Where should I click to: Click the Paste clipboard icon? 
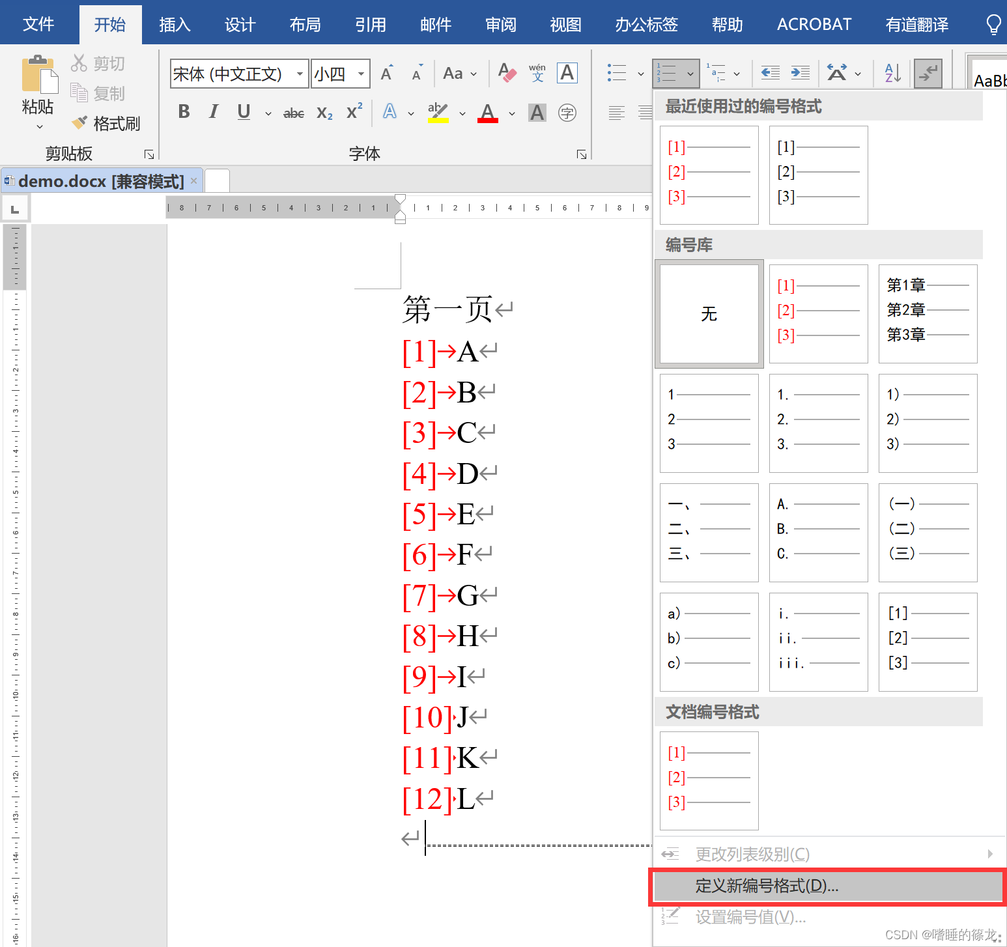39,75
